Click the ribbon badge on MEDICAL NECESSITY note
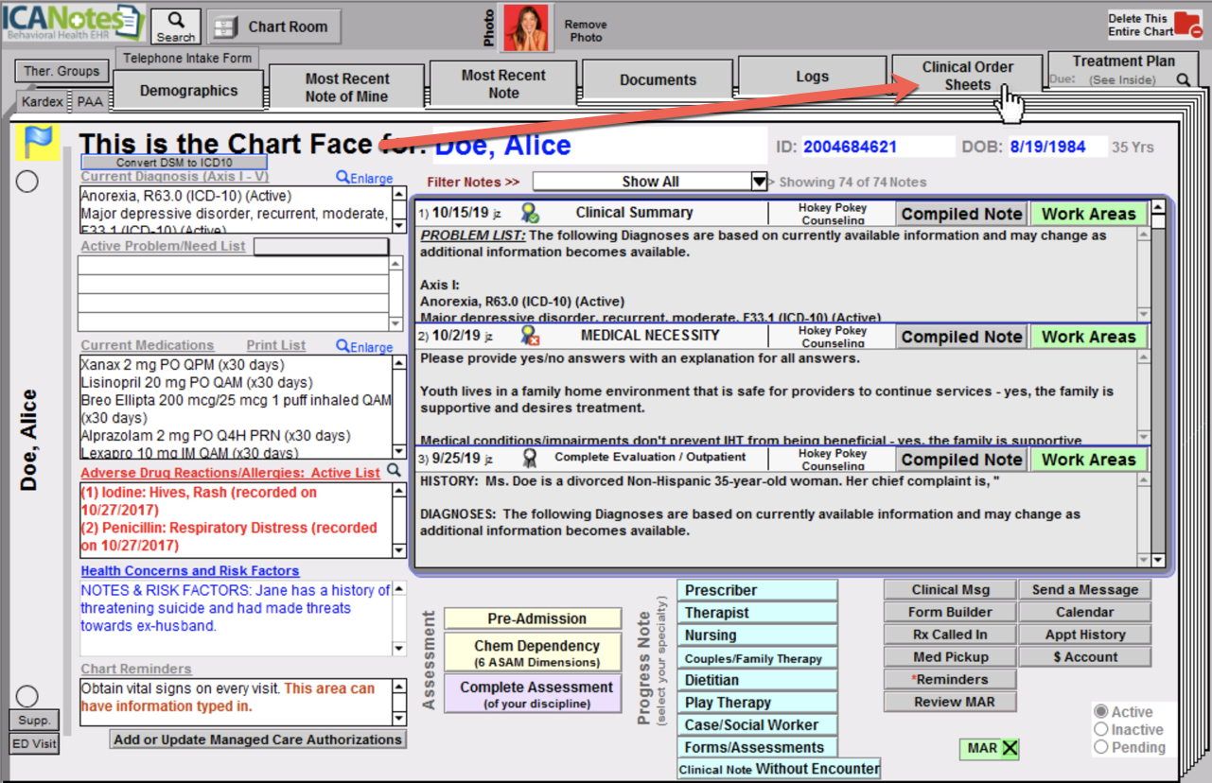Screen dimensions: 1212x783 tap(530, 335)
